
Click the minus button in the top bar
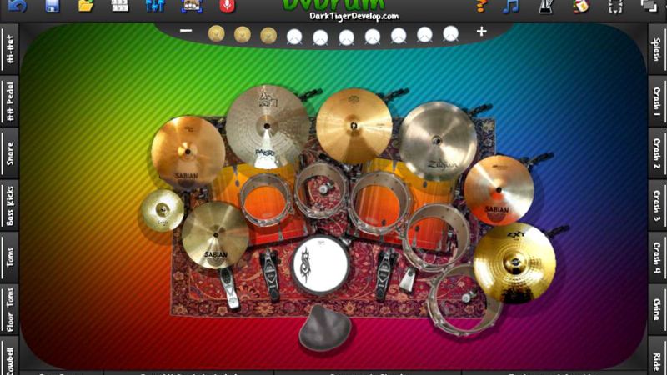(x=186, y=31)
